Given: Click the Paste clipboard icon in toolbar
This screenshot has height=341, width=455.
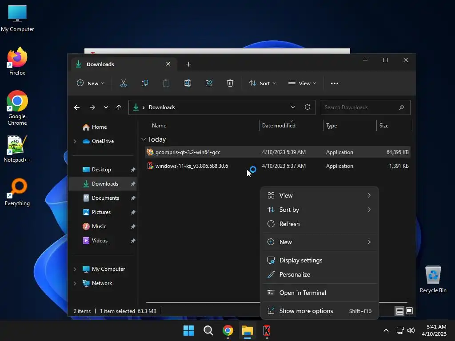Looking at the screenshot, I should (x=166, y=83).
